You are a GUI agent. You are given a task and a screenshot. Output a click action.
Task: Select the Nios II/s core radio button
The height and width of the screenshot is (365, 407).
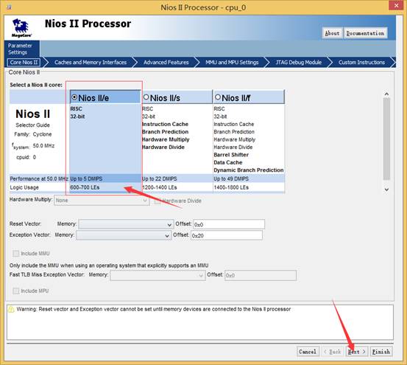(x=146, y=97)
